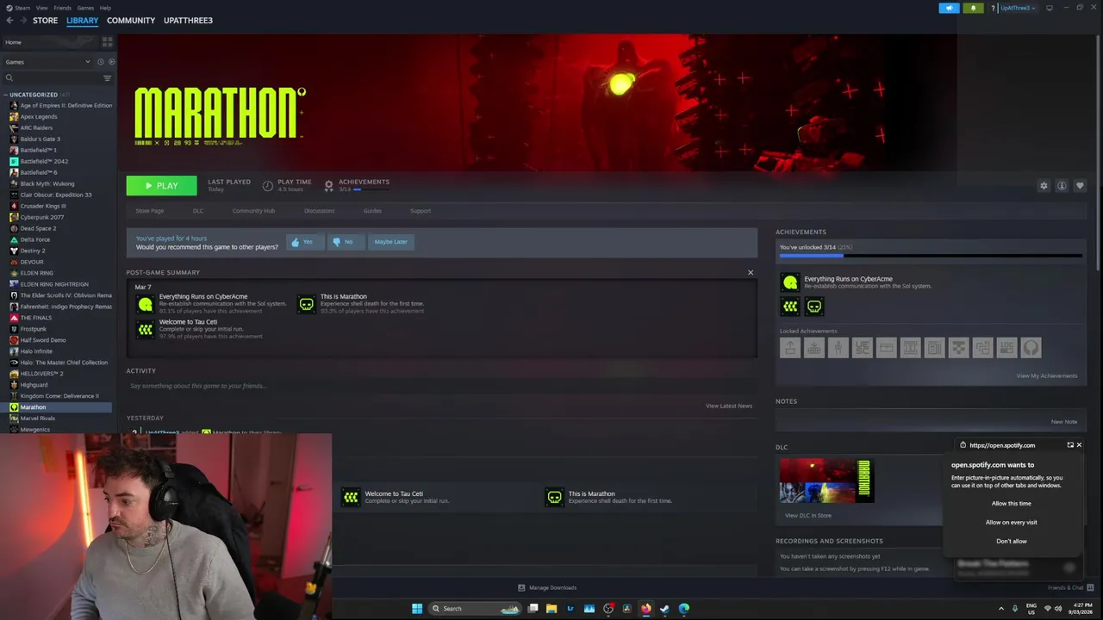Select Cyberpunk 2077 in library list
This screenshot has width=1103, height=620.
[x=42, y=217]
